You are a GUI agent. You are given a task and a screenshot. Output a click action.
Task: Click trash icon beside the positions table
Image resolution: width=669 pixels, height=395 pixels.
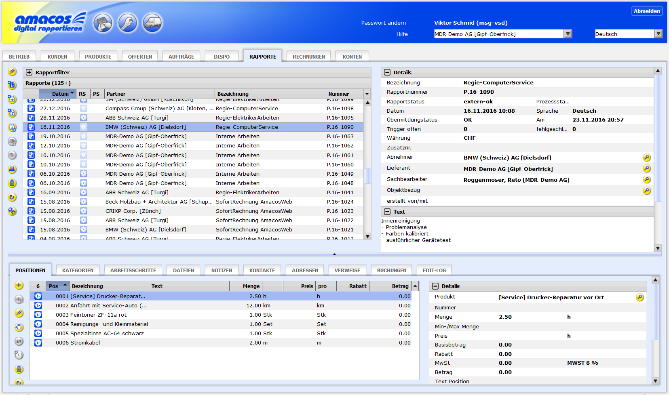[19, 369]
